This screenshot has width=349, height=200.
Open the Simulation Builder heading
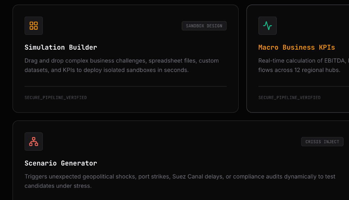[x=61, y=47]
